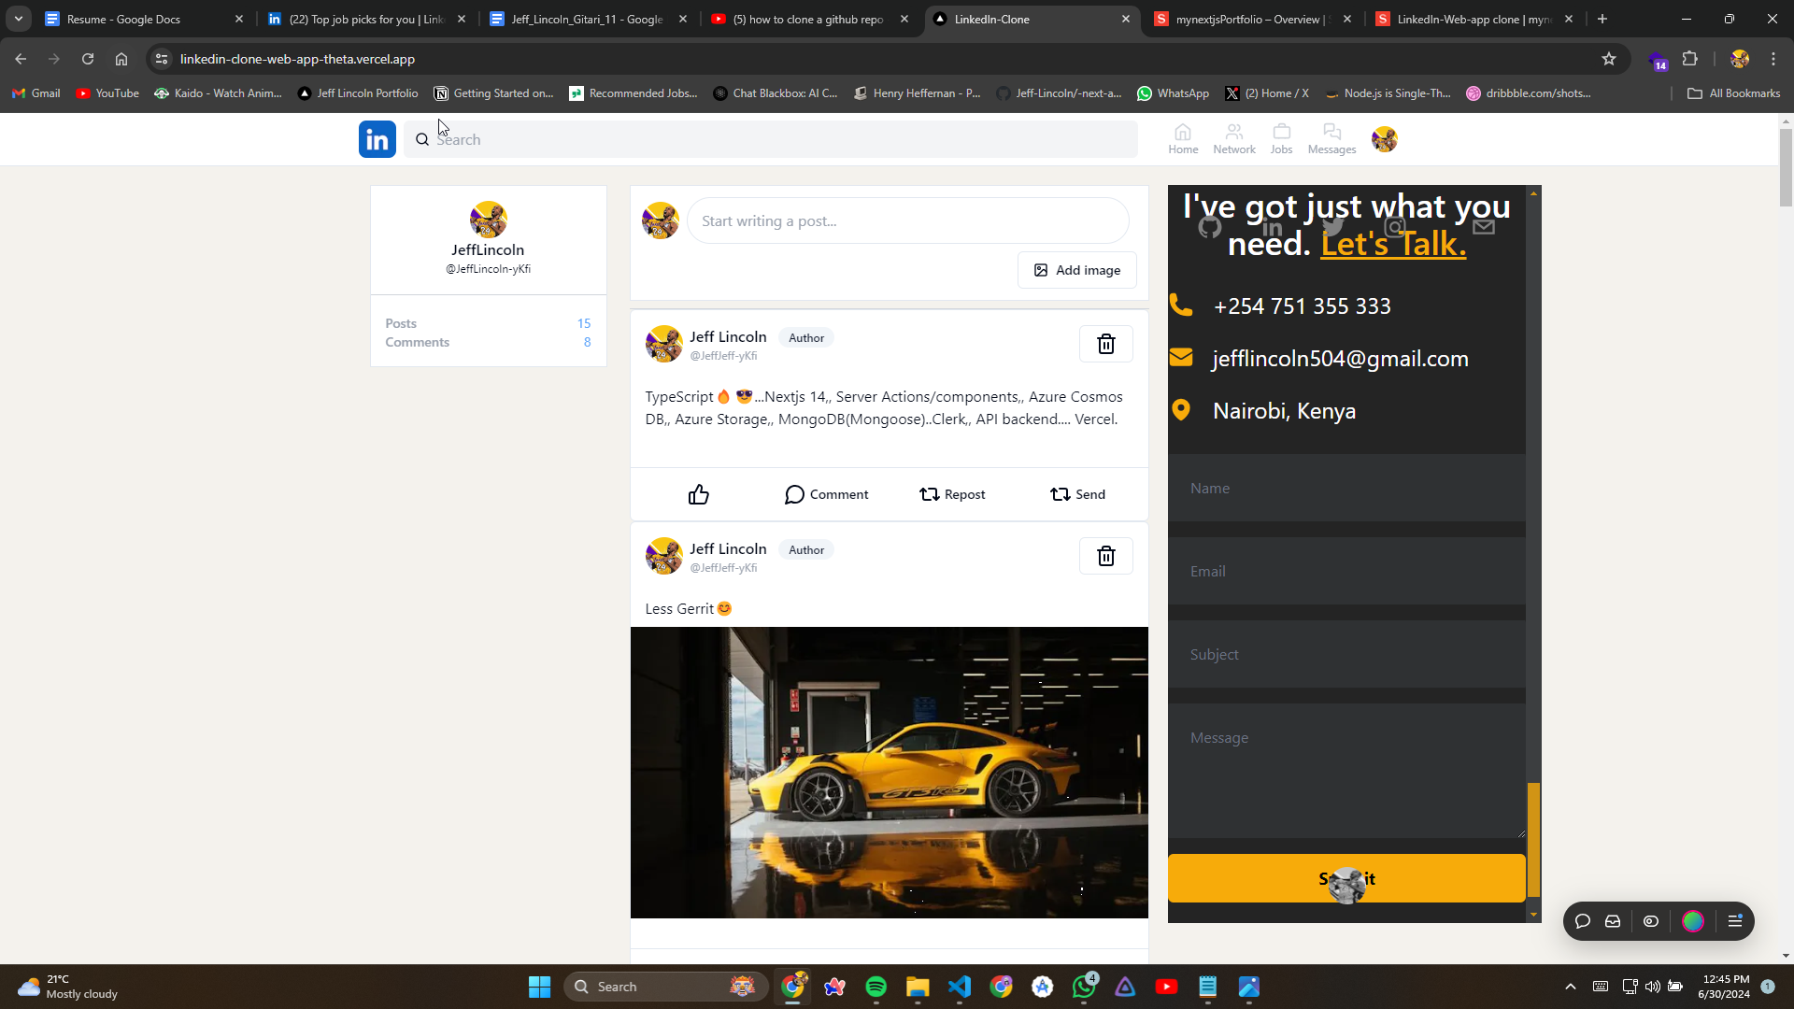Screen dimensions: 1794x1009
Task: Click the Add image button
Action: [x=1076, y=270]
